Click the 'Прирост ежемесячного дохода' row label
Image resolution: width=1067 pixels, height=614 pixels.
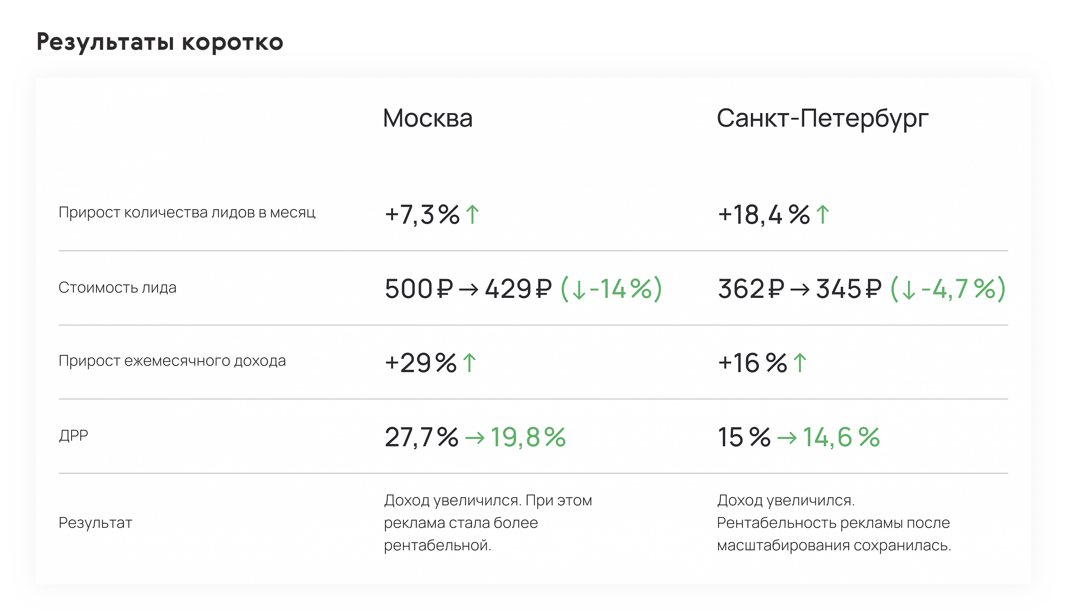coord(172,361)
